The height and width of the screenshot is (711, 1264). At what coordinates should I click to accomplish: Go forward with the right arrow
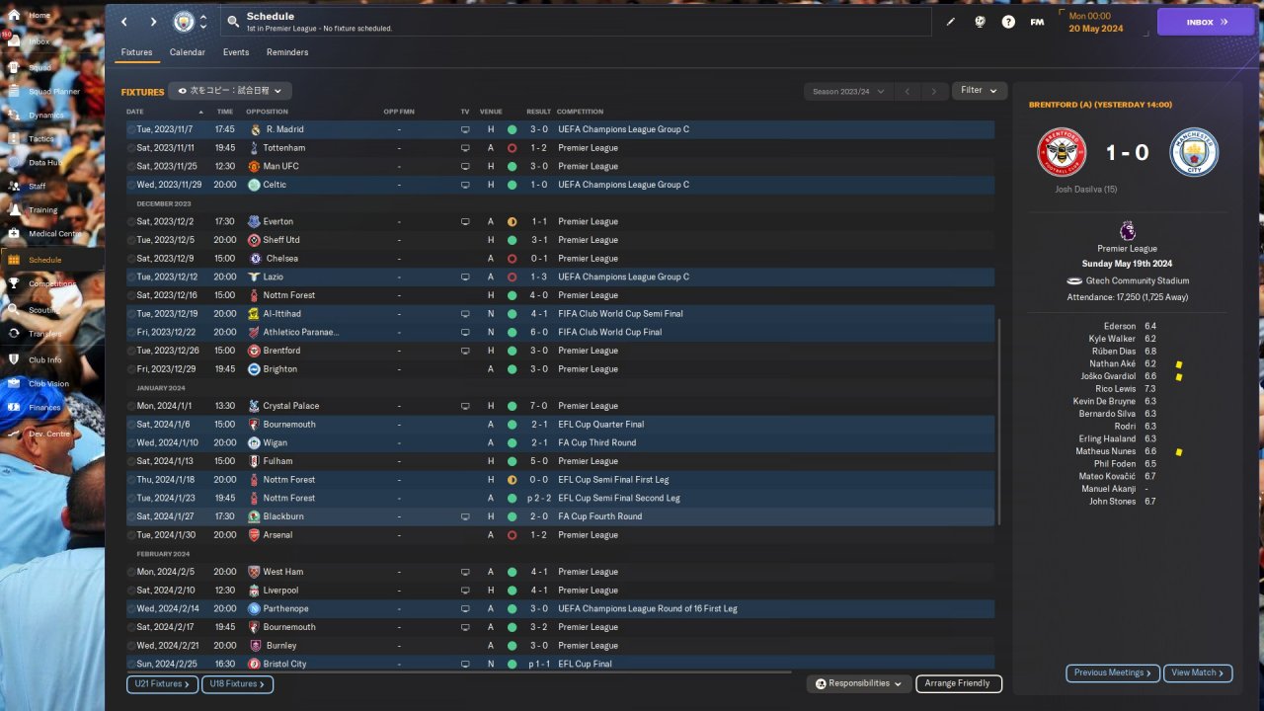[153, 22]
